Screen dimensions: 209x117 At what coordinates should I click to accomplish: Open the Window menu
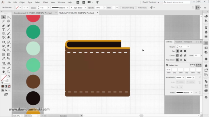61,2
